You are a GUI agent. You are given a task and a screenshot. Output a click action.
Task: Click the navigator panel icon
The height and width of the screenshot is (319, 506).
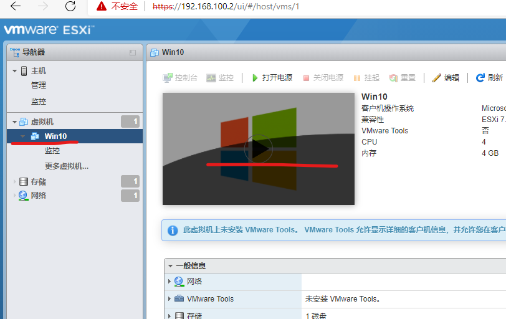tap(15, 52)
